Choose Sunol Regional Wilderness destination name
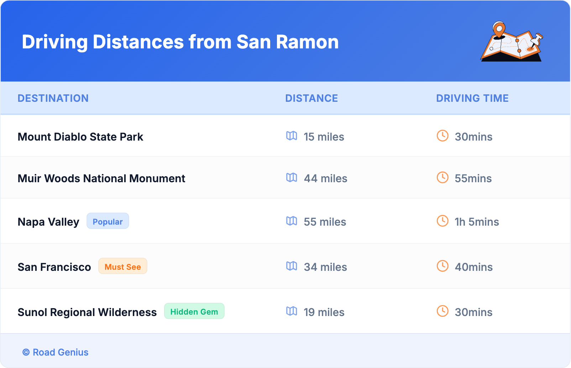This screenshot has height=368, width=571. [87, 312]
